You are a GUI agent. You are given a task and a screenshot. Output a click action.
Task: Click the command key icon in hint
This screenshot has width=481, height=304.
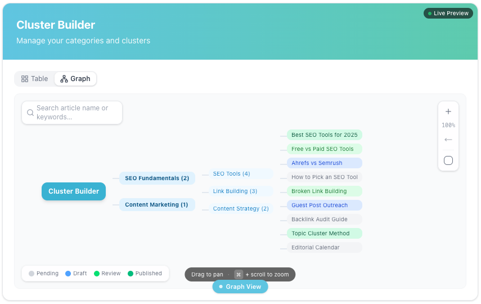[239, 275]
